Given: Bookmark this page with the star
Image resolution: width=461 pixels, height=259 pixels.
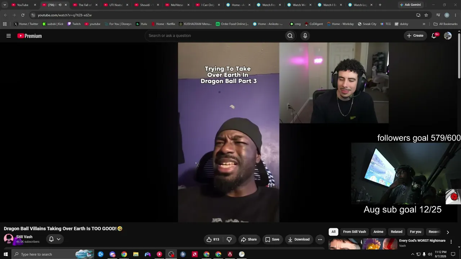Looking at the screenshot, I should click(x=426, y=15).
